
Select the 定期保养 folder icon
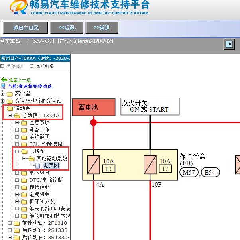24,195
